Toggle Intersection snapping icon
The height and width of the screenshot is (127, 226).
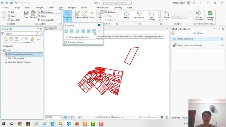[89, 31]
